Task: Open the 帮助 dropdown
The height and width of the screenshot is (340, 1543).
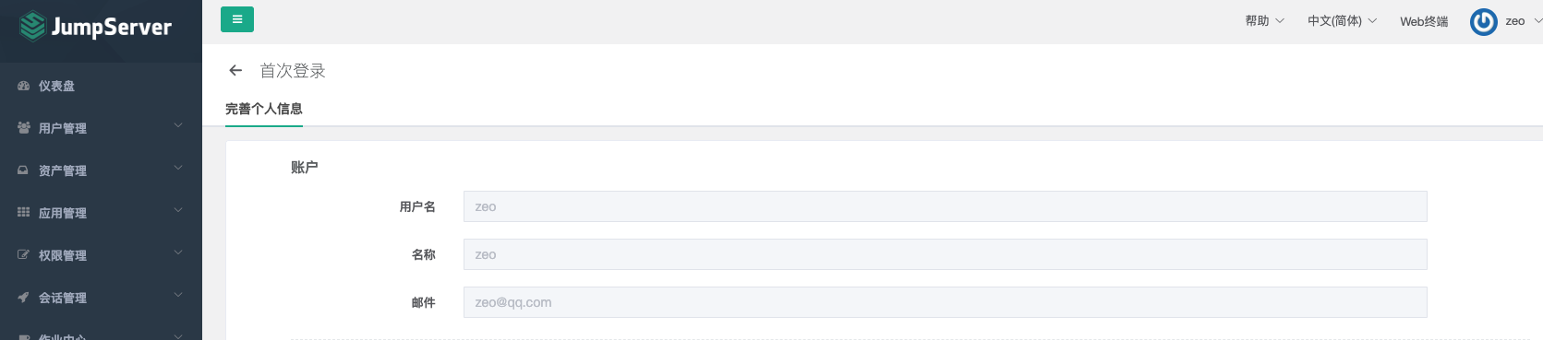Action: click(x=1264, y=21)
